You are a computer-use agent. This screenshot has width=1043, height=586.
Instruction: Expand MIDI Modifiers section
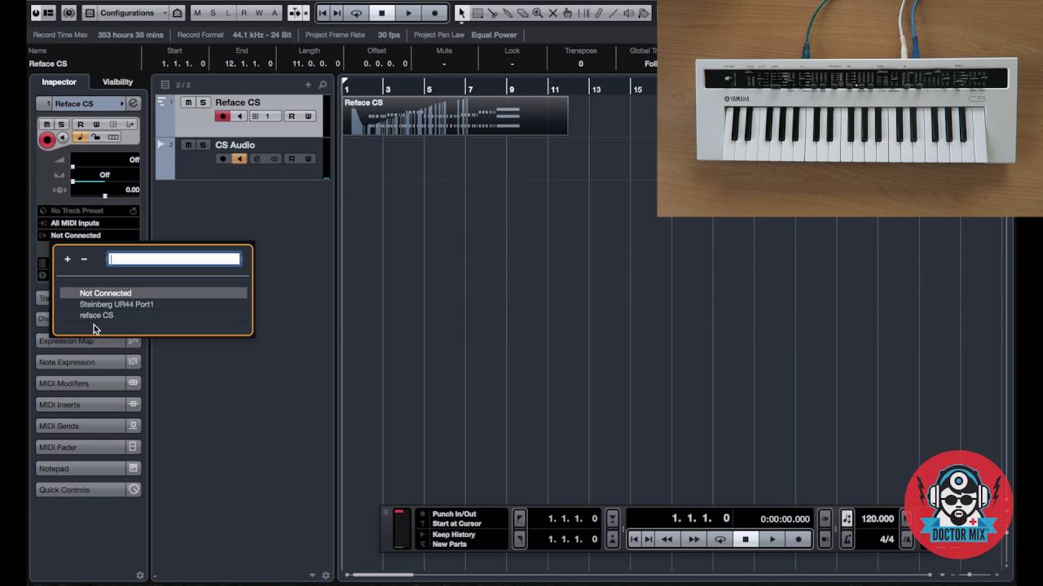[x=88, y=383]
